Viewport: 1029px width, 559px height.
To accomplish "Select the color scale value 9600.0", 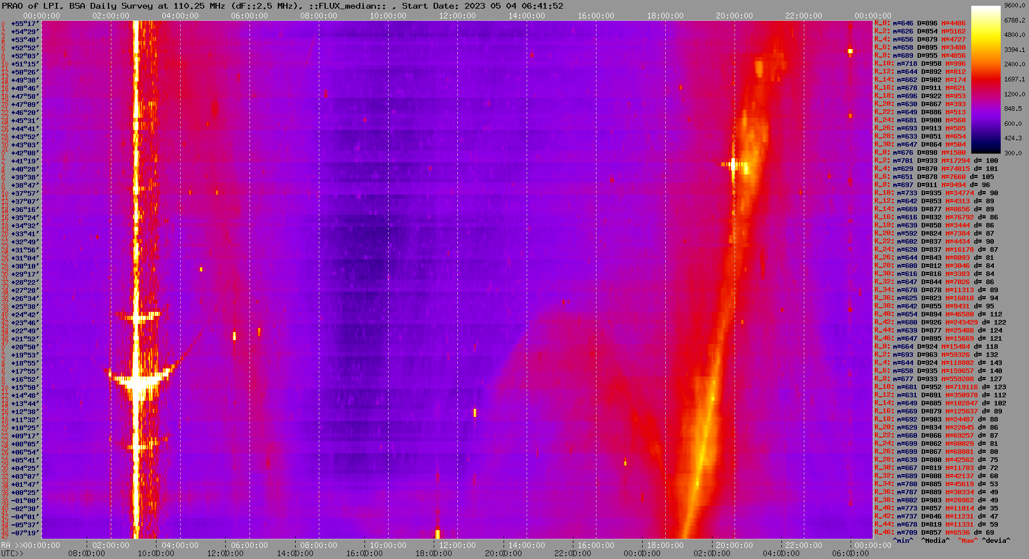I will 1015,5.
